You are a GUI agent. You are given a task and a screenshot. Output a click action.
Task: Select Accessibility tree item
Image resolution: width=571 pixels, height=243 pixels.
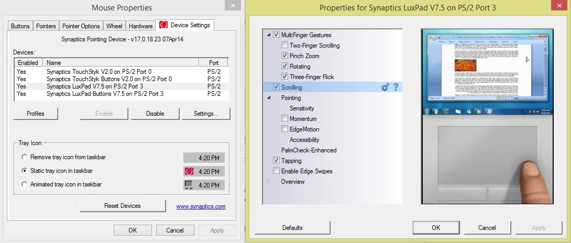click(304, 140)
